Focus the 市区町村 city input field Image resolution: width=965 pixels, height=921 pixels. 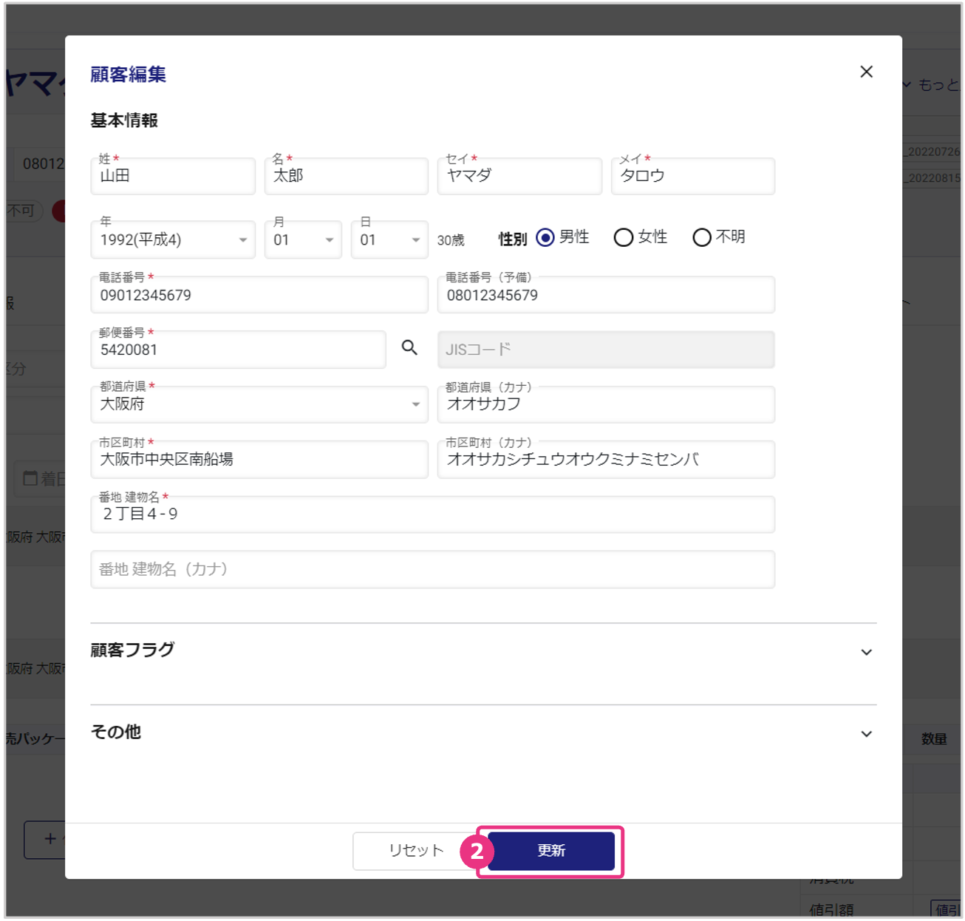259,460
